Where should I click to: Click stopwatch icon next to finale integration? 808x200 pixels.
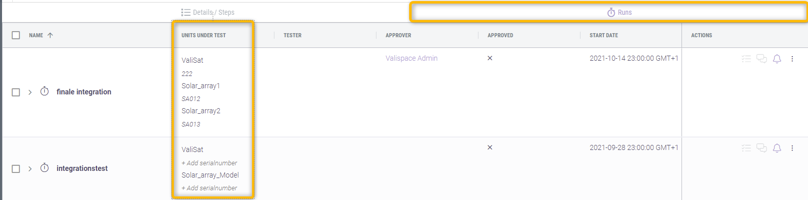(x=44, y=91)
